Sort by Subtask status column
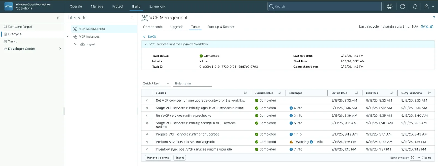 [x=280, y=93]
